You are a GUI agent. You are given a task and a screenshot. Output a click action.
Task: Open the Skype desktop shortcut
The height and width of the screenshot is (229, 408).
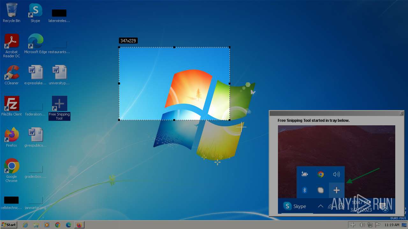click(x=35, y=13)
